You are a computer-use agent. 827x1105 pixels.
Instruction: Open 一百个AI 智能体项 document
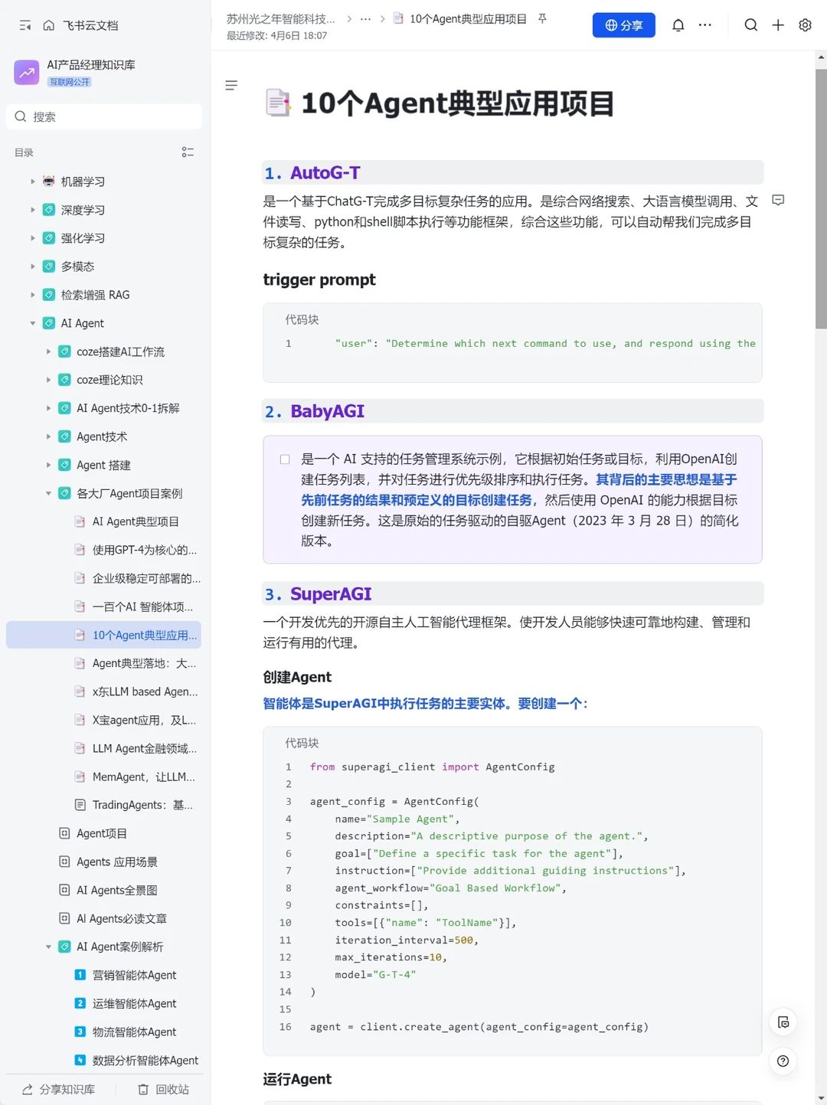click(142, 606)
